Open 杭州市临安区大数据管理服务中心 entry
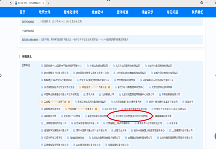Screen dimensions: 216x149 [x=148, y=130]
